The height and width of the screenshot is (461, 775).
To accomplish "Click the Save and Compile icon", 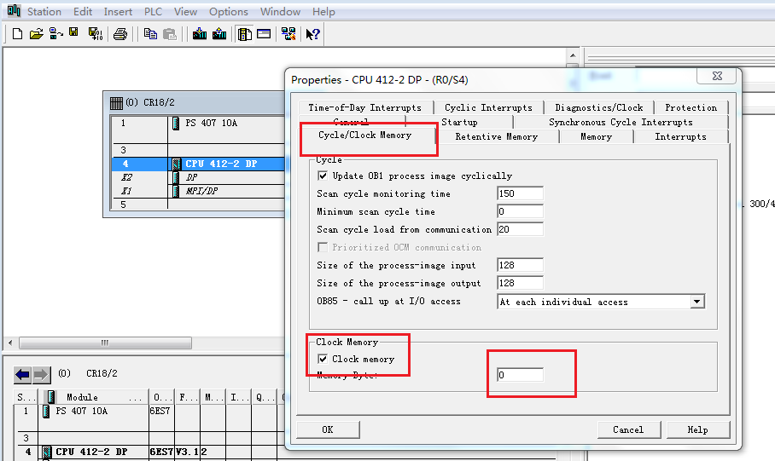I will tap(95, 33).
